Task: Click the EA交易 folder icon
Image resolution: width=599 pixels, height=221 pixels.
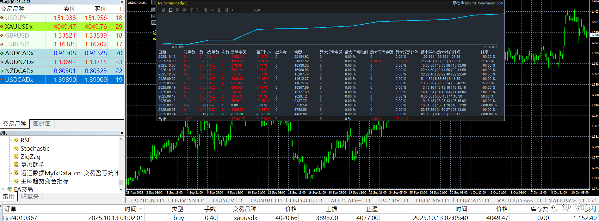Action: click(10, 189)
